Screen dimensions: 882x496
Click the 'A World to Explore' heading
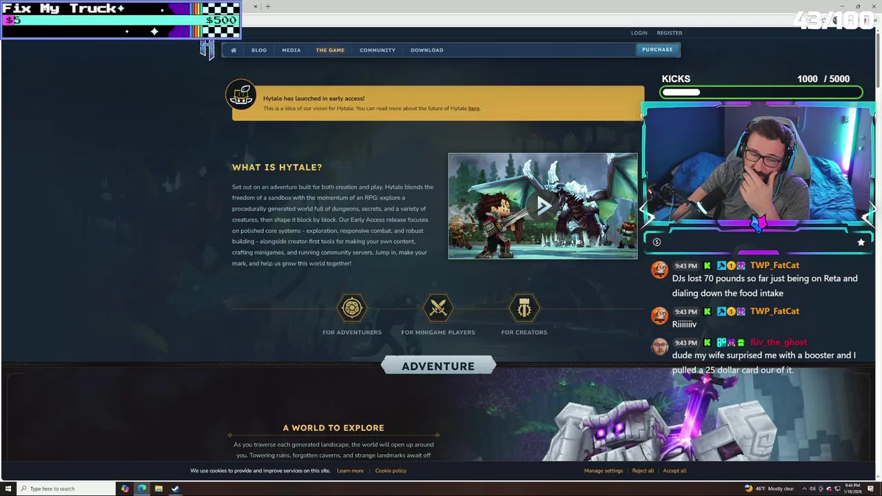(334, 428)
